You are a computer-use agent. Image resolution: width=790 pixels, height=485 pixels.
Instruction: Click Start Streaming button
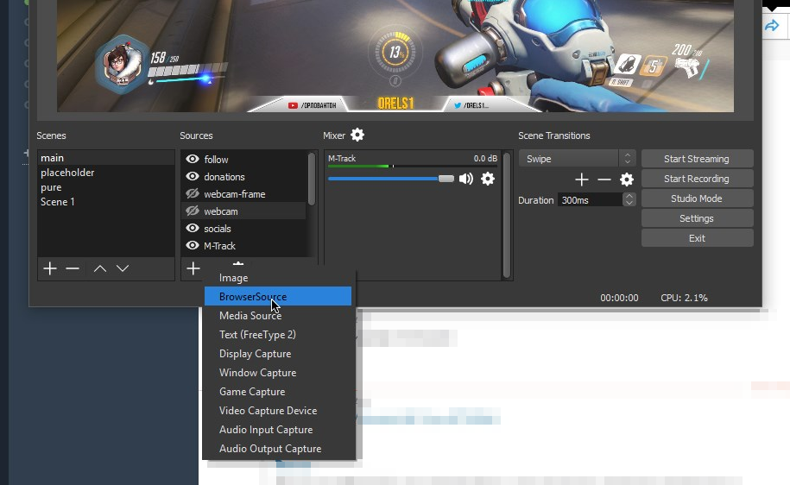coord(698,159)
